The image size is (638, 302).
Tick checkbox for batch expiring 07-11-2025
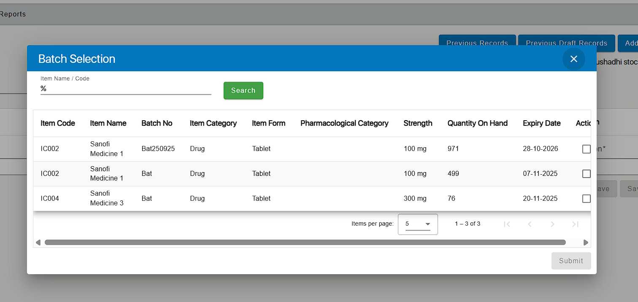coord(586,174)
